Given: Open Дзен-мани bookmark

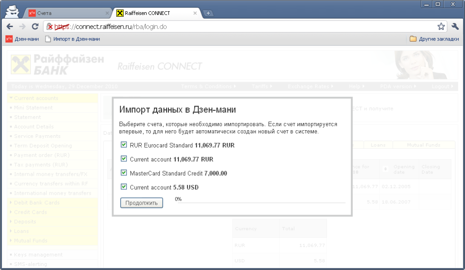Looking at the screenshot, I should coord(22,39).
